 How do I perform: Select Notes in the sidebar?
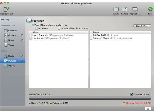coord(11,40)
